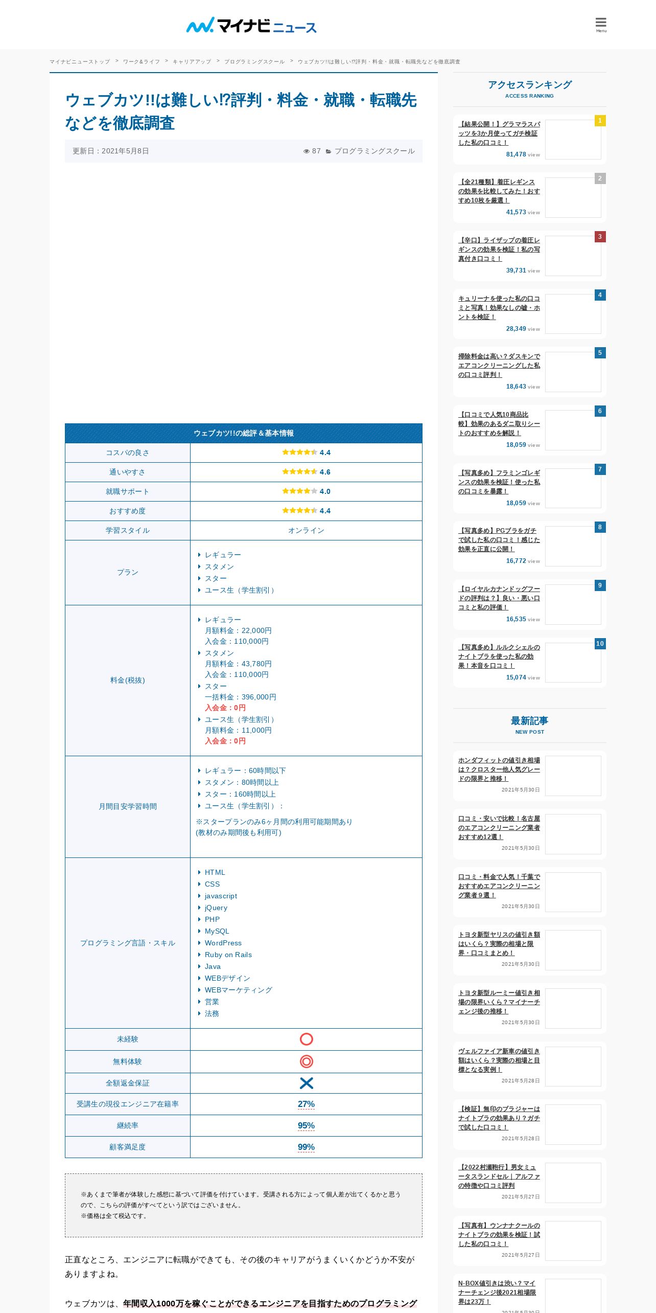The image size is (656, 1313).
Task: Open フラミンゴレギンス article link
Action: 499,482
